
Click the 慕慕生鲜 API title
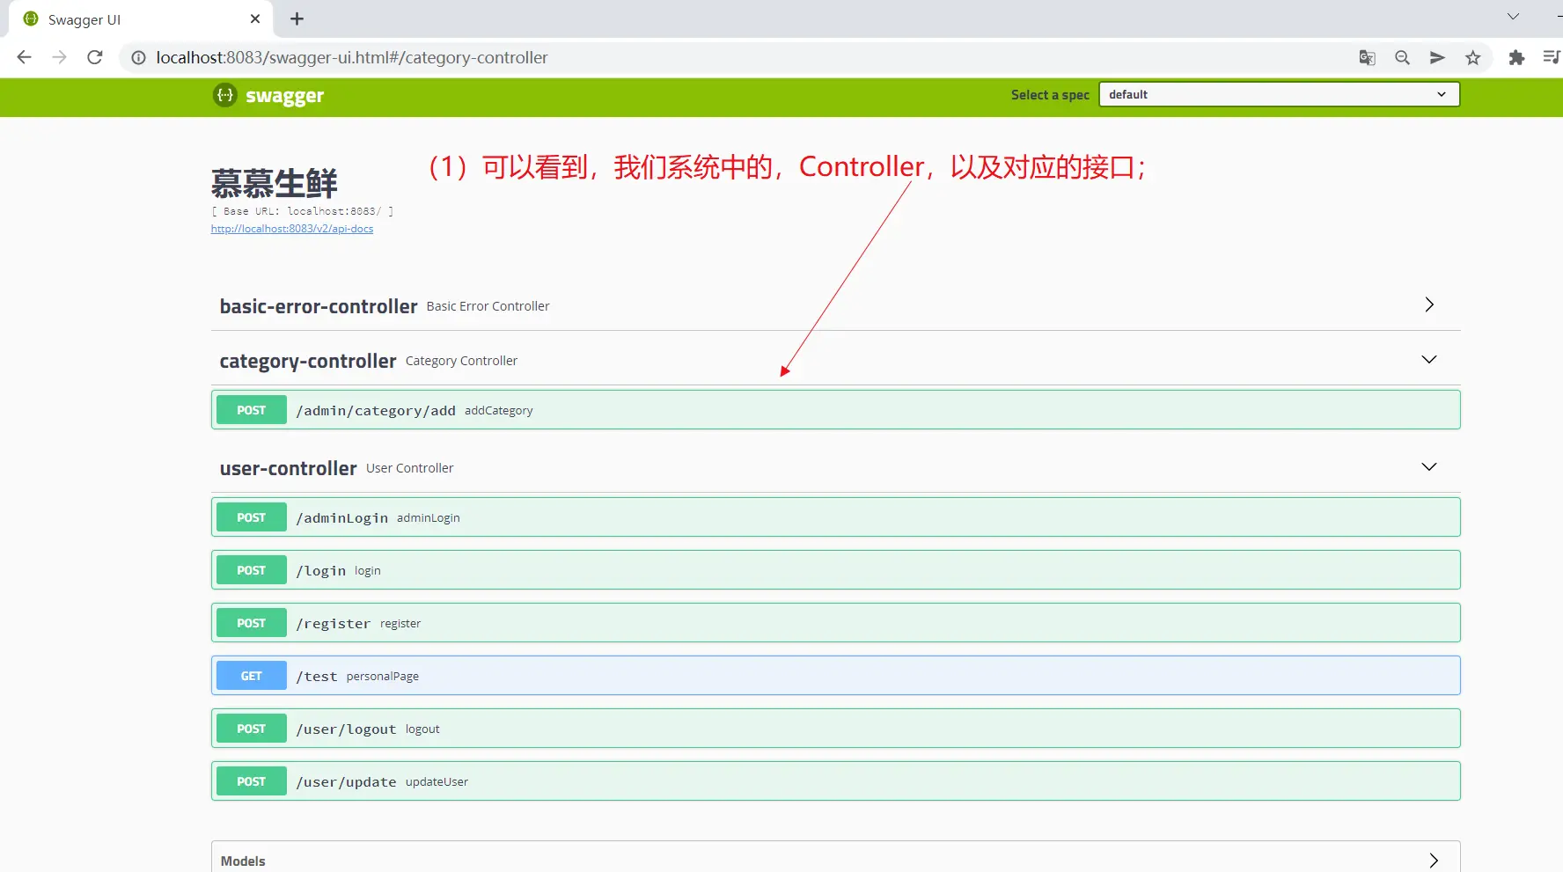click(275, 183)
